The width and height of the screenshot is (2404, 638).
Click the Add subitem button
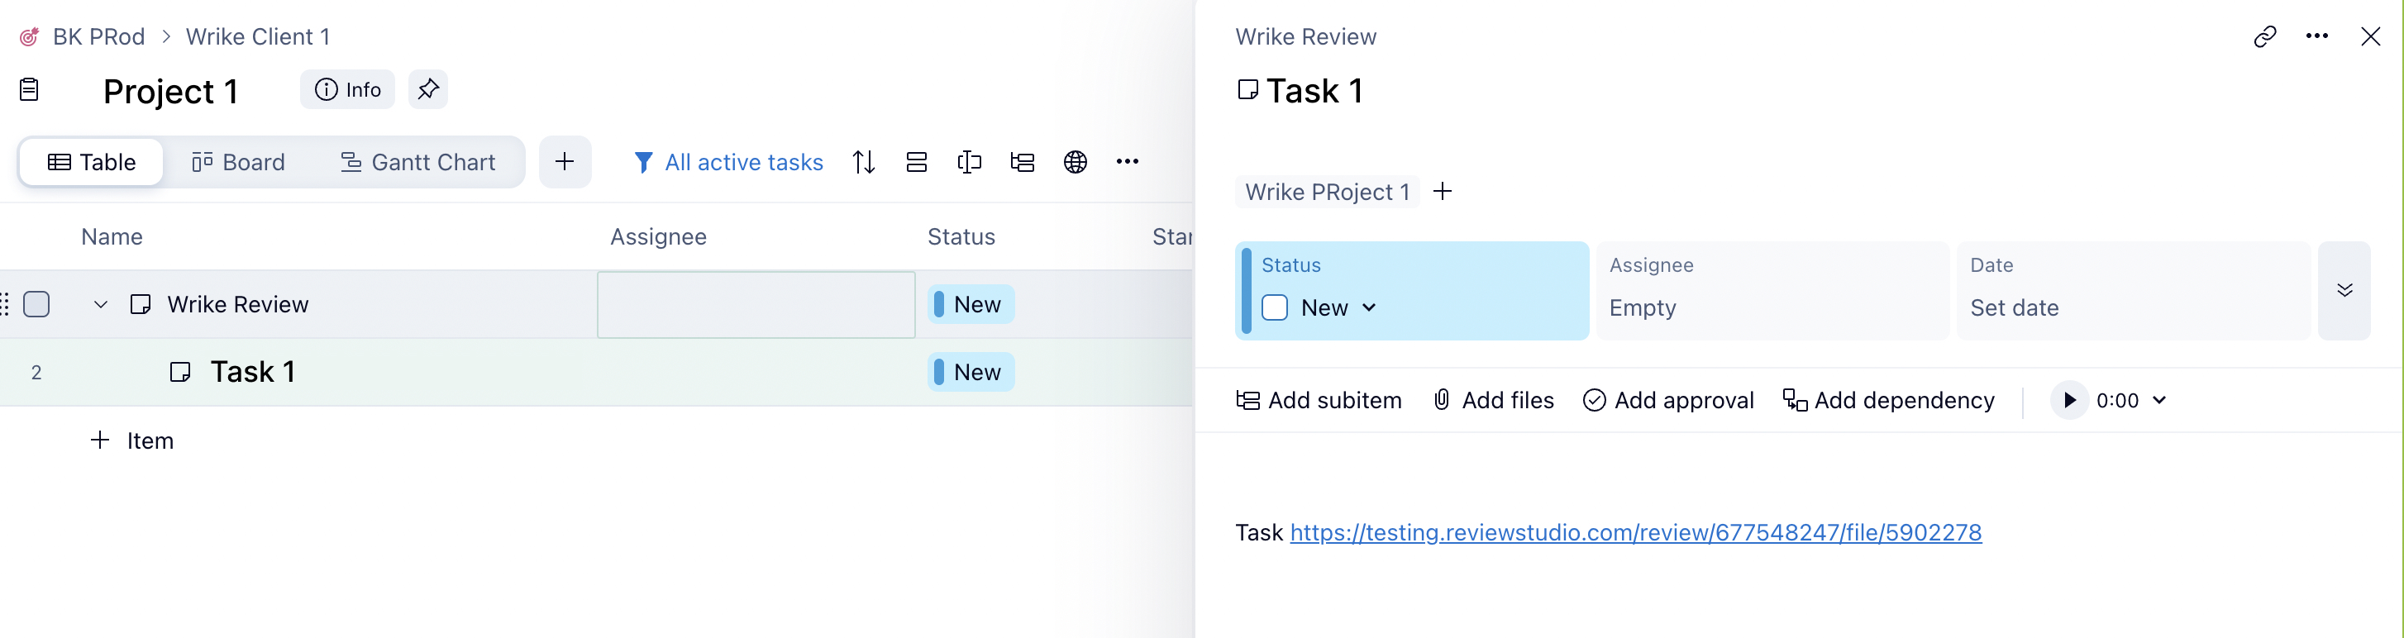click(x=1319, y=400)
